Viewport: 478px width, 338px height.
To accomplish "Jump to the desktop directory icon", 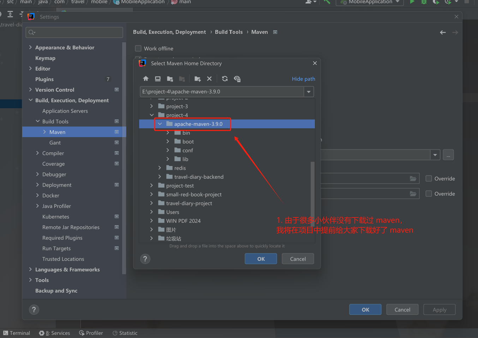I will pos(158,79).
